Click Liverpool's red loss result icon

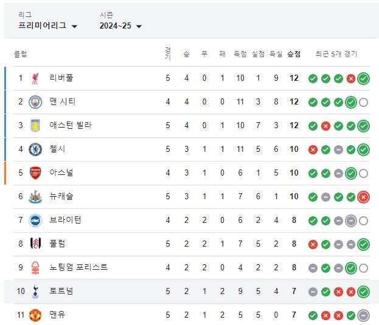(x=351, y=78)
